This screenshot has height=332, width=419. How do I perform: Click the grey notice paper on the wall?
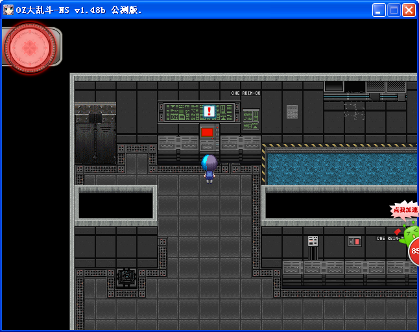292,112
